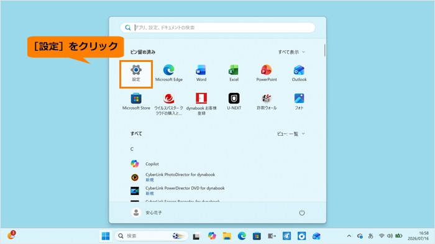Open the Wi-Fi network tray icon

pyautogui.click(x=382, y=236)
